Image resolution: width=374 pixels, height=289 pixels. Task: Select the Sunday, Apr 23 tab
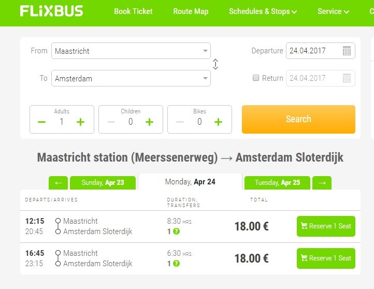(103, 183)
